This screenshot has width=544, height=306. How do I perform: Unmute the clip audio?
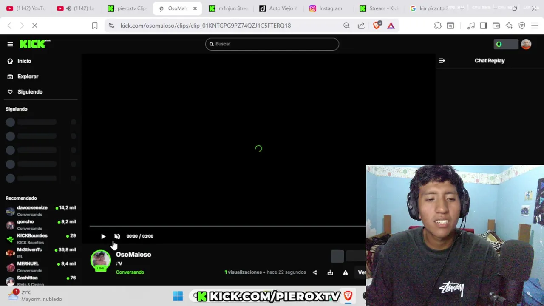(x=117, y=236)
